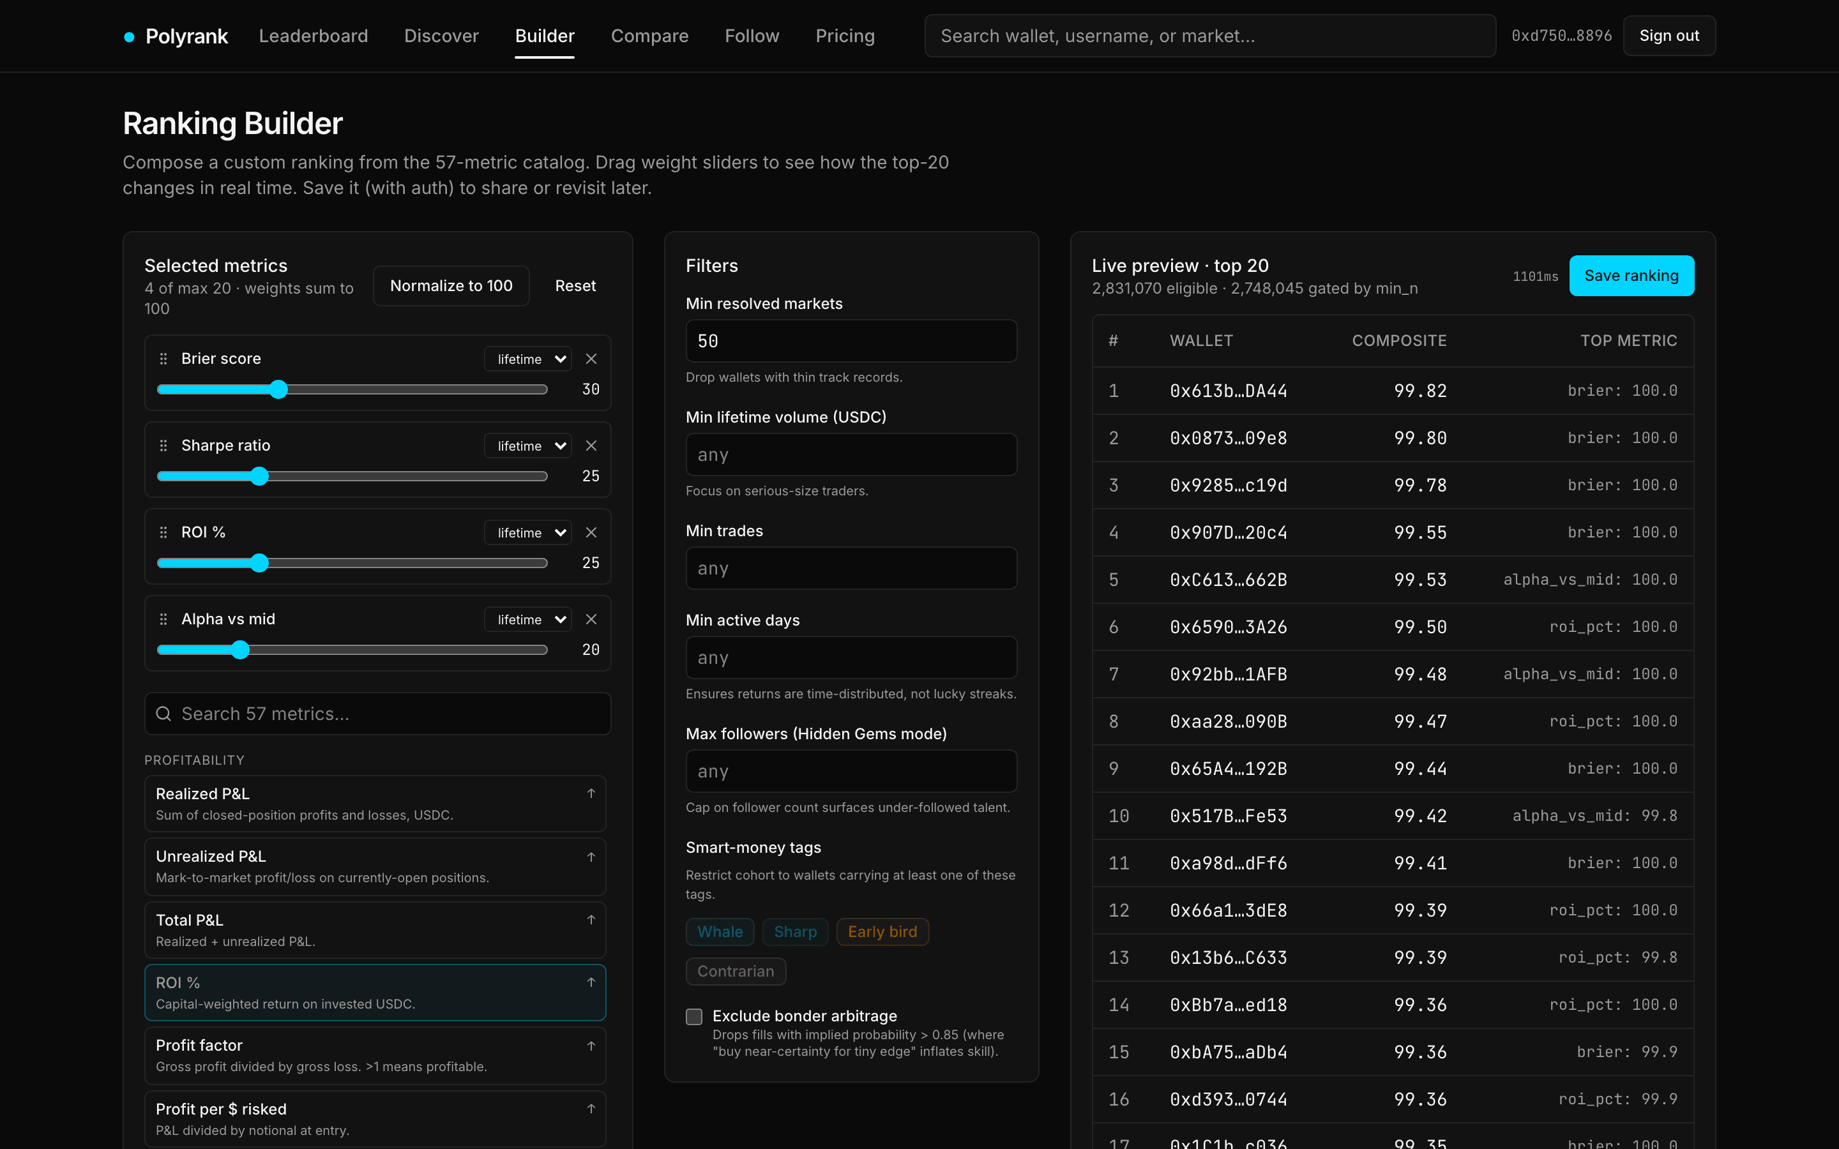Add Profit factor via its arrow icon
Viewport: 1839px width, 1149px height.
[591, 1046]
